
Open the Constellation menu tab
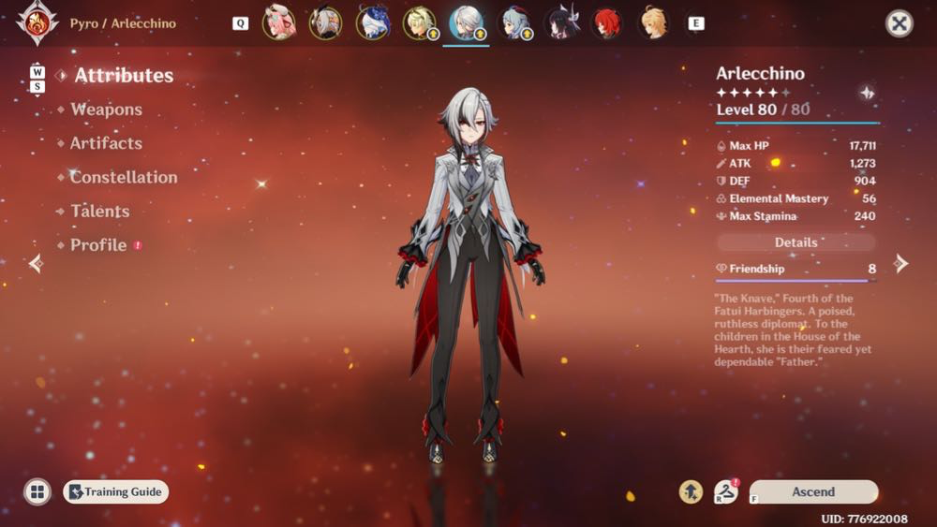124,177
